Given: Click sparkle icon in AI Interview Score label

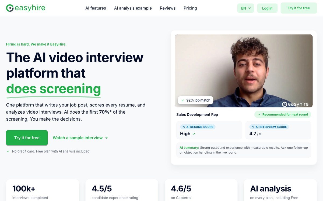Looking at the screenshot, I should click(253, 127).
